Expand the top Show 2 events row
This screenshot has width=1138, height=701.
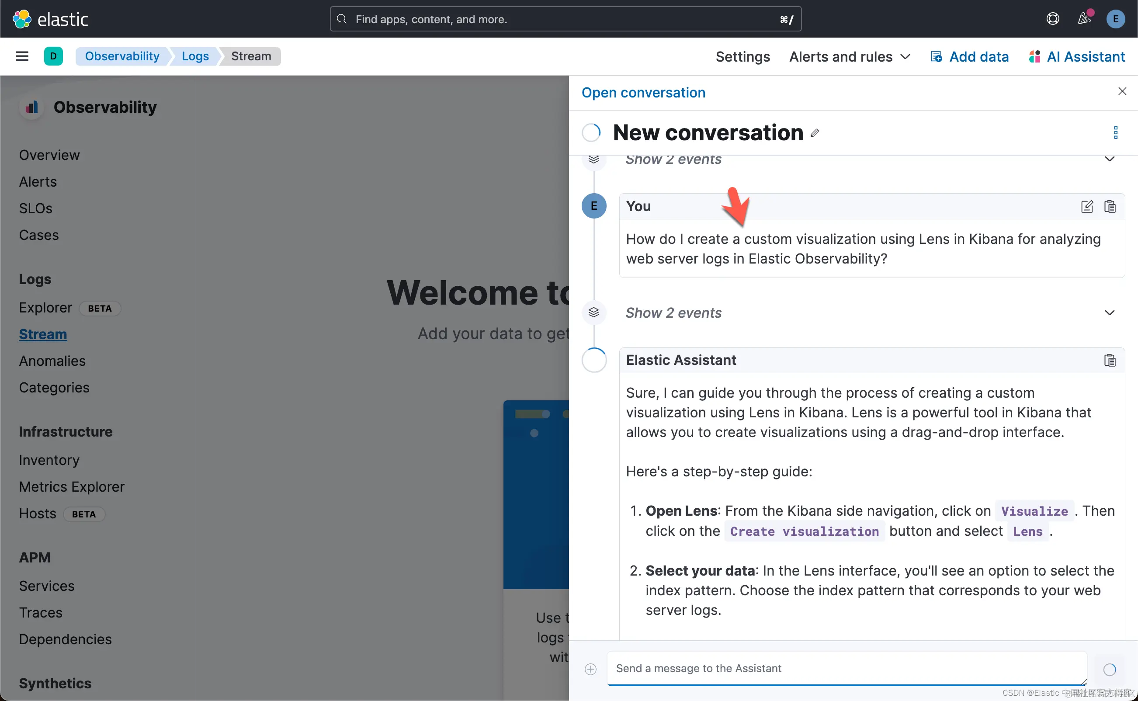point(1109,160)
